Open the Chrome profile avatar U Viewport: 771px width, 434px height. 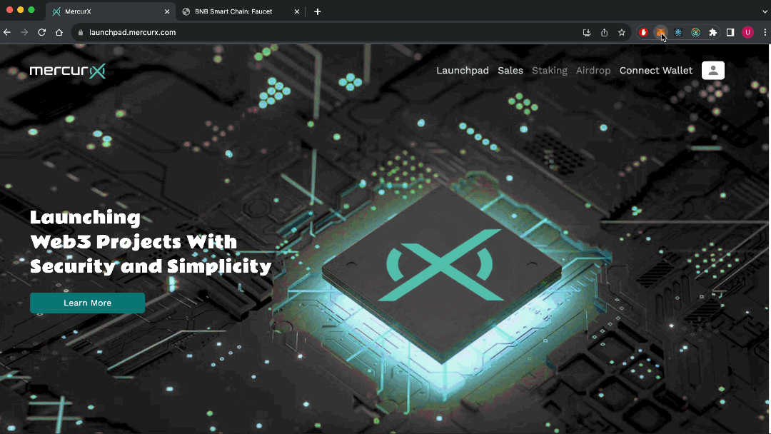[748, 32]
